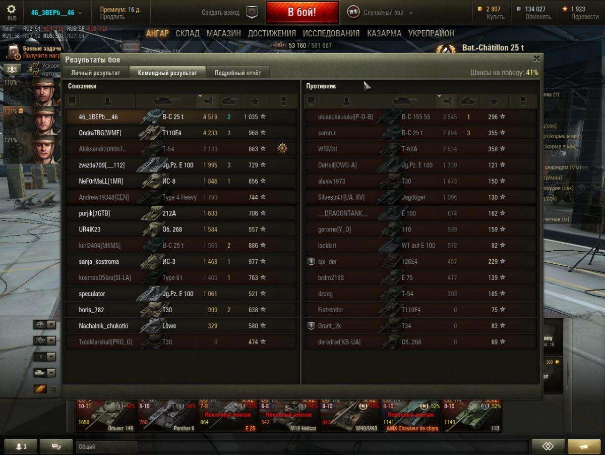Sort allies by player name icon

(x=107, y=101)
